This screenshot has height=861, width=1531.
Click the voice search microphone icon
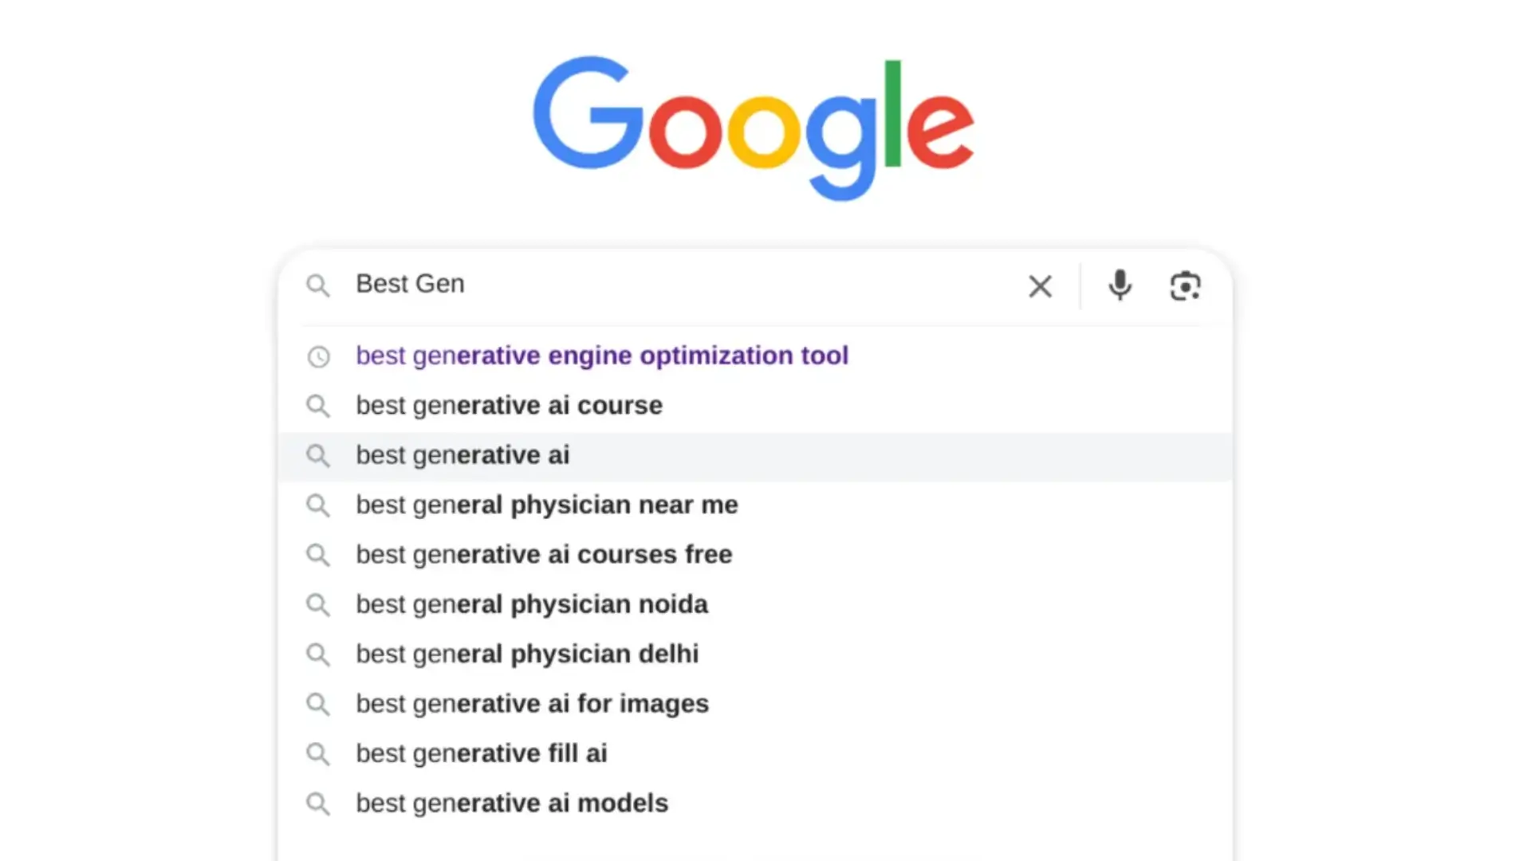tap(1120, 285)
